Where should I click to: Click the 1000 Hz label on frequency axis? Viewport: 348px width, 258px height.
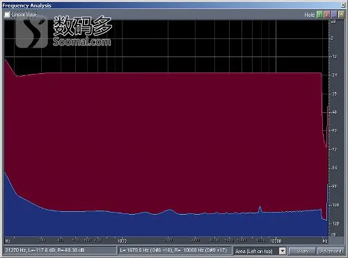pyautogui.click(x=122, y=241)
